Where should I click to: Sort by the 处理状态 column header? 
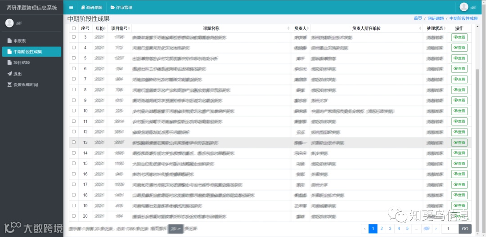435,28
